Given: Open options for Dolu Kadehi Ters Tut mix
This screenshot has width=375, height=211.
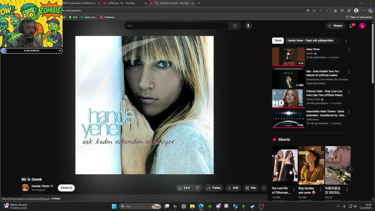Looking at the screenshot, I should point(349,72).
